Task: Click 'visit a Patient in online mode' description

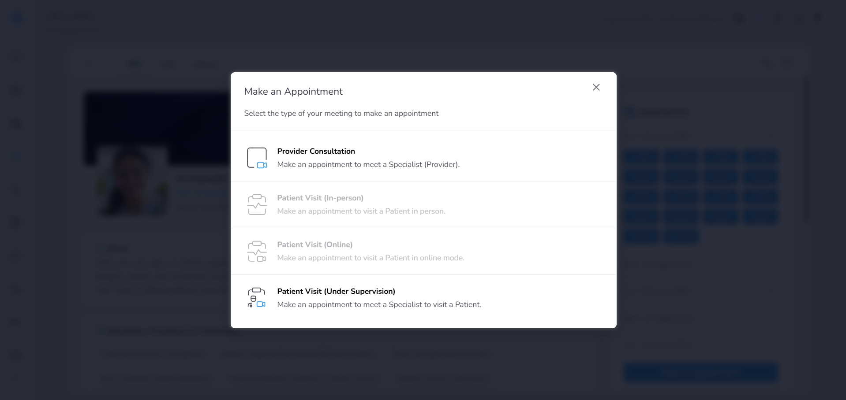Action: coord(371,258)
